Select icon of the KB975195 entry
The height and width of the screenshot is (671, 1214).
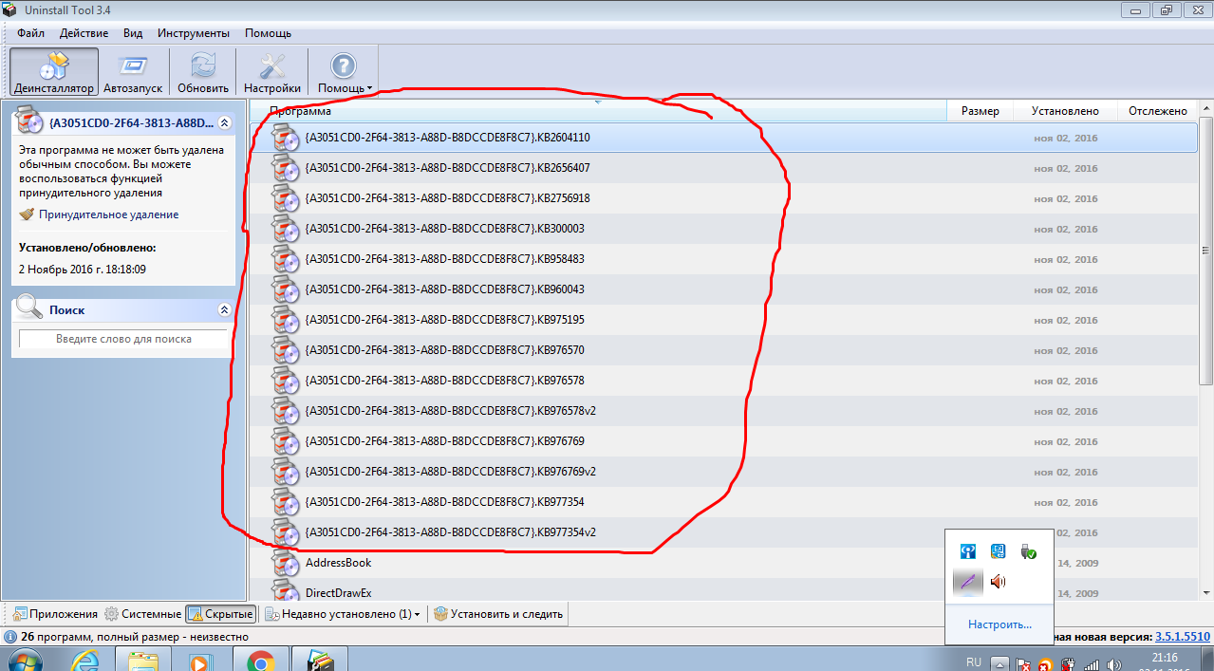point(286,320)
